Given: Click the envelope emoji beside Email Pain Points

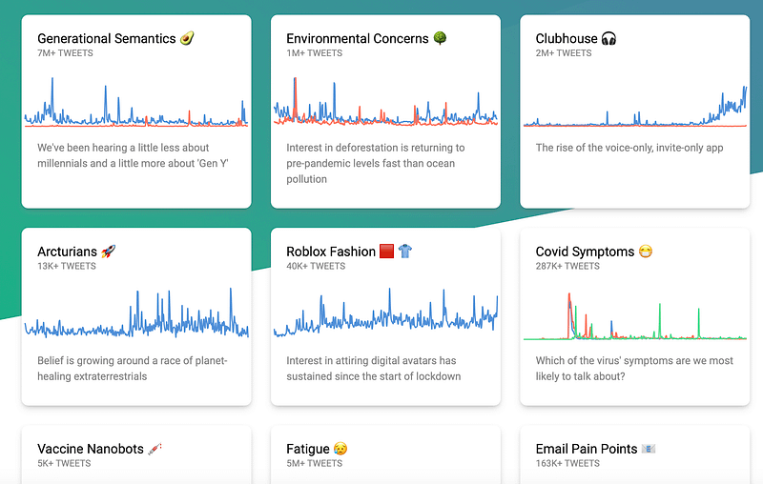Looking at the screenshot, I should (649, 449).
